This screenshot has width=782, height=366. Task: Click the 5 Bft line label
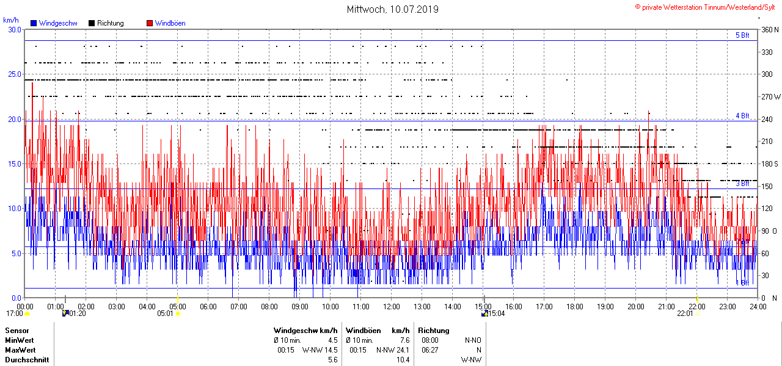tap(742, 35)
